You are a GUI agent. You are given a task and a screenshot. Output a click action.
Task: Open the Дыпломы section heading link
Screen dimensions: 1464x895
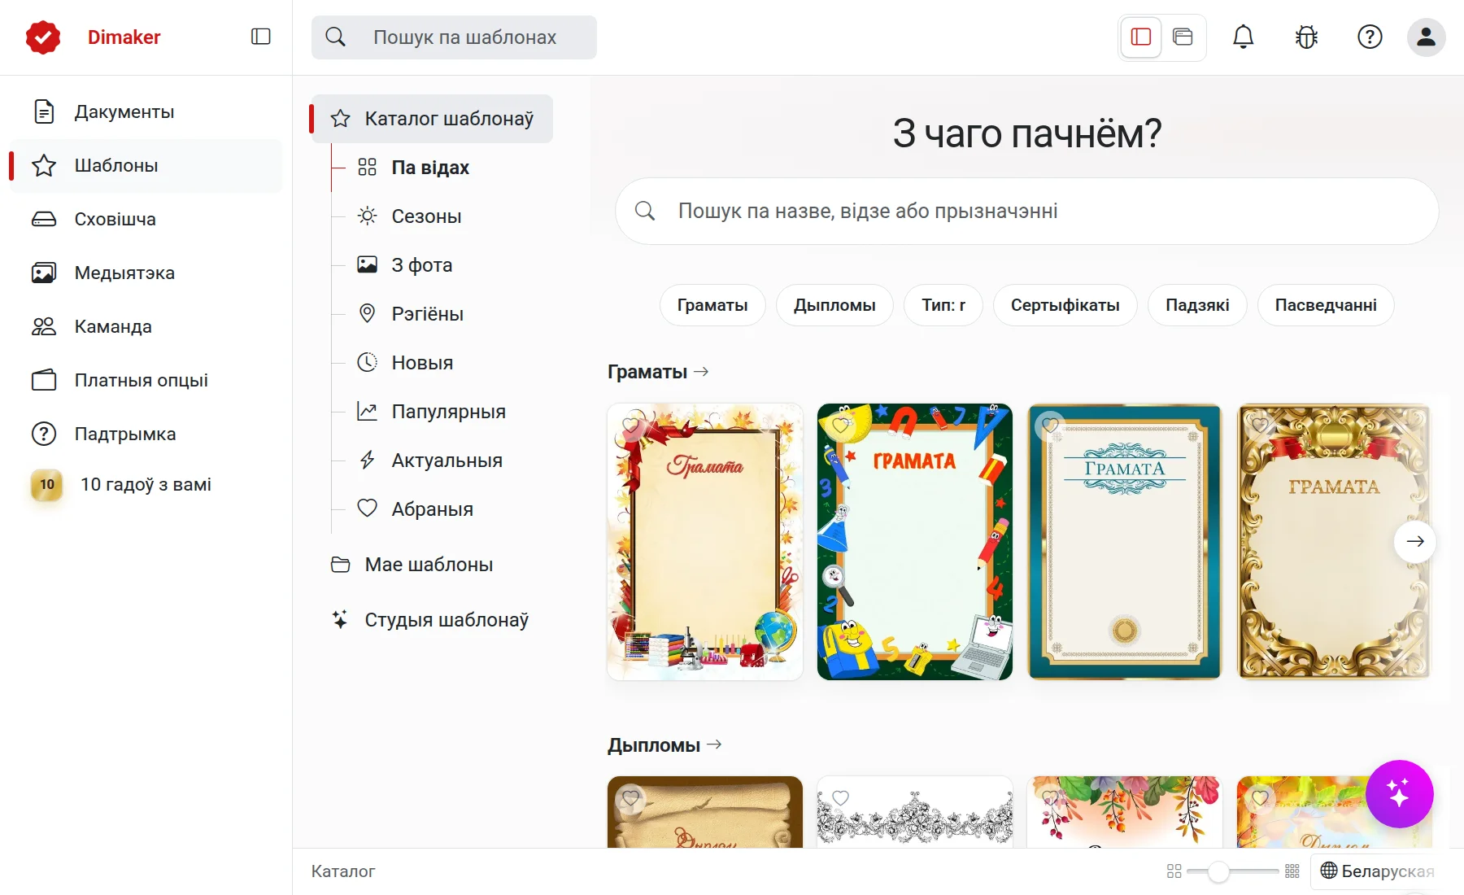pos(664,745)
